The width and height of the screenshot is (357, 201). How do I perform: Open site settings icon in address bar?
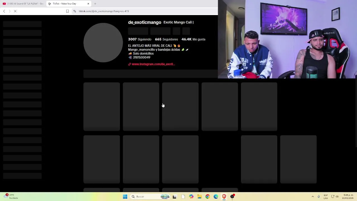pyautogui.click(x=74, y=11)
